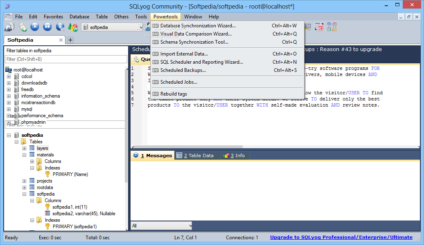Open the Window menu
This screenshot has height=245, width=424.
click(193, 17)
